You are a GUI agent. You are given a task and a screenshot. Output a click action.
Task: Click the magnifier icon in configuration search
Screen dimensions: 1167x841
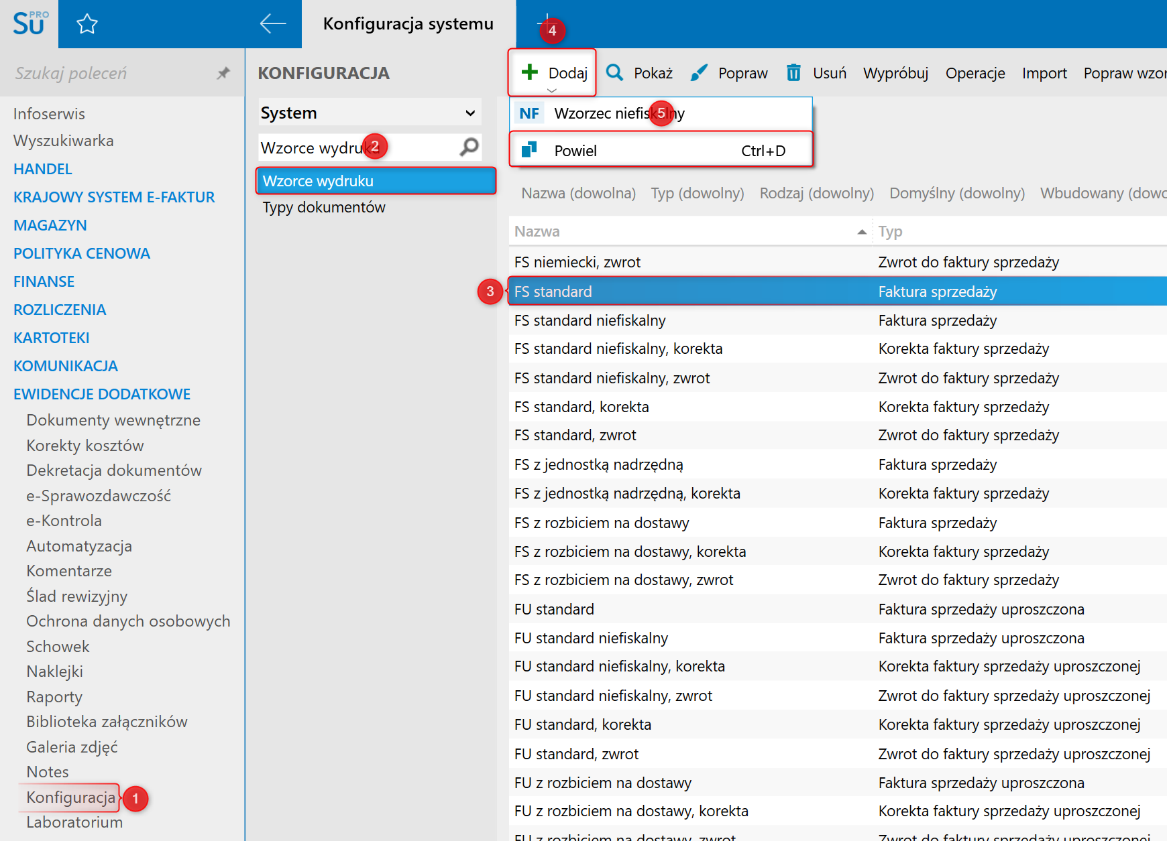(469, 147)
